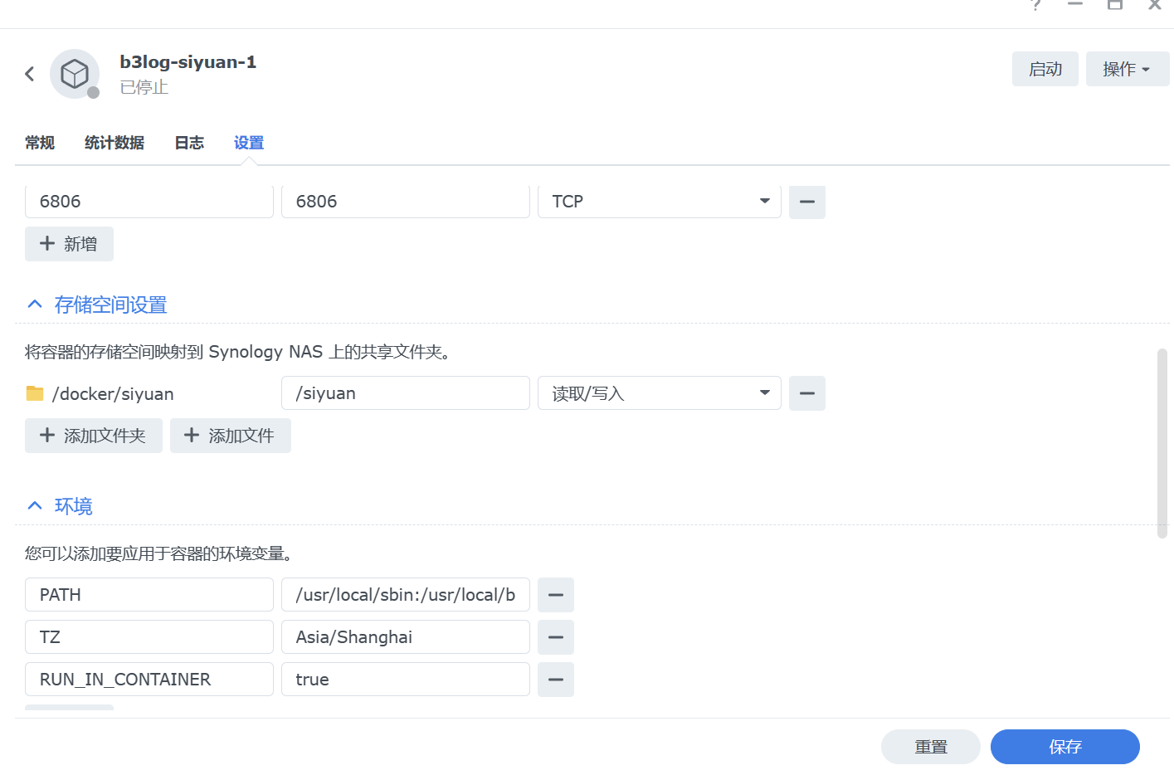Click the vertical scrollbar thumb
The height and width of the screenshot is (775, 1174).
tap(1162, 443)
